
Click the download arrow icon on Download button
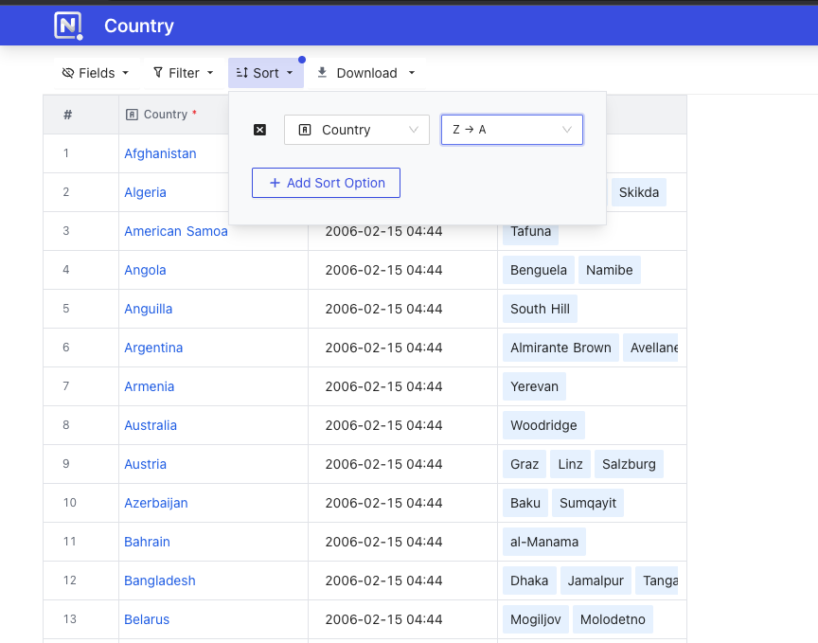322,72
